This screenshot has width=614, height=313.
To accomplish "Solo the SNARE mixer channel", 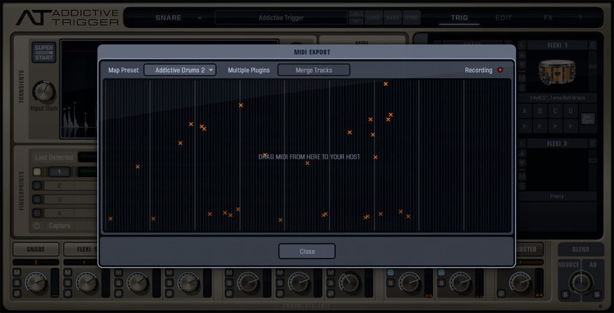I will pos(17,283).
